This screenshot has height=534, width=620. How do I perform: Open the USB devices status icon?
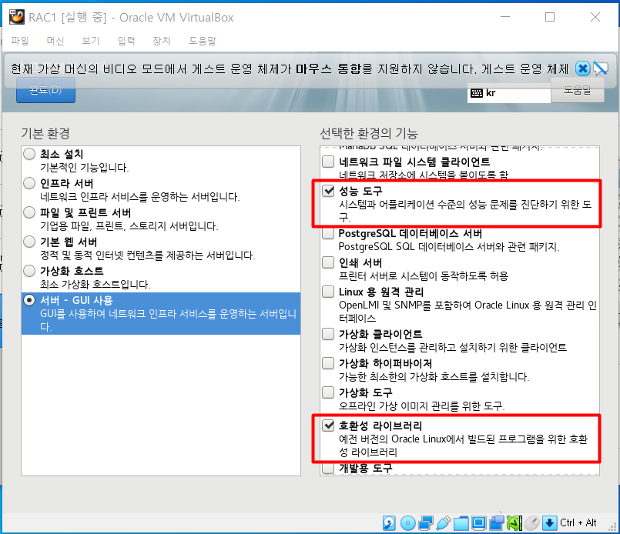coord(444,523)
